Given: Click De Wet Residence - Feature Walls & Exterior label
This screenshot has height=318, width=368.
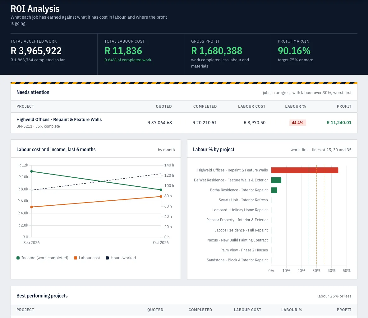Looking at the screenshot, I should 231,180.
